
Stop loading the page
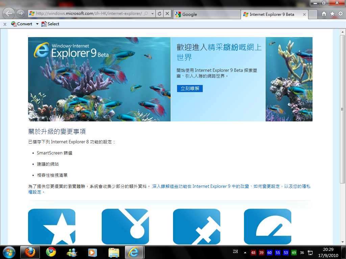point(167,13)
